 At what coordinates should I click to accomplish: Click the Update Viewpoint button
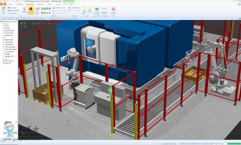[x=59, y=13]
